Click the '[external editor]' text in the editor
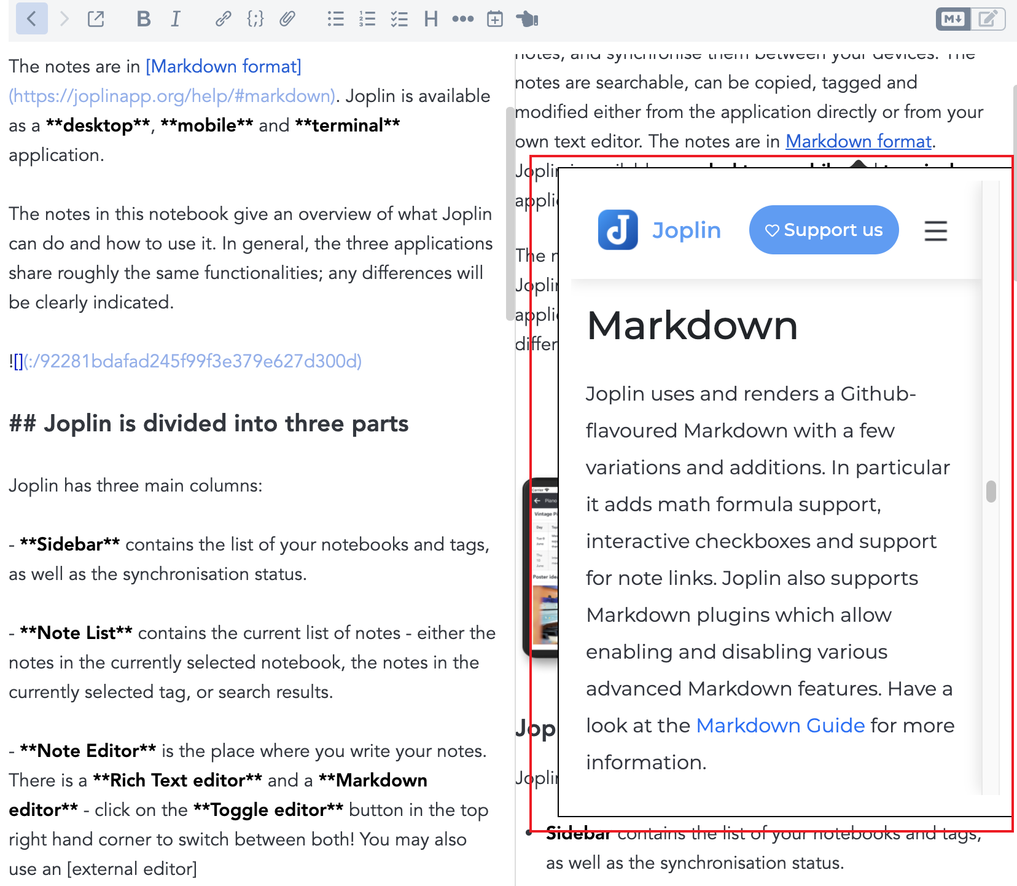1017x886 pixels. coord(132,869)
